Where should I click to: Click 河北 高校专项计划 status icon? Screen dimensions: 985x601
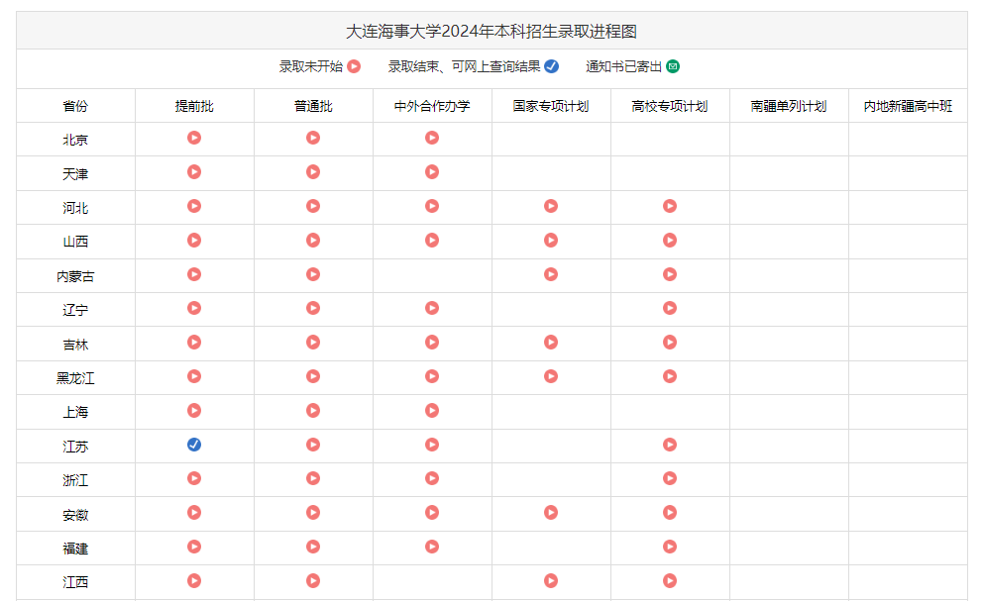pos(670,206)
